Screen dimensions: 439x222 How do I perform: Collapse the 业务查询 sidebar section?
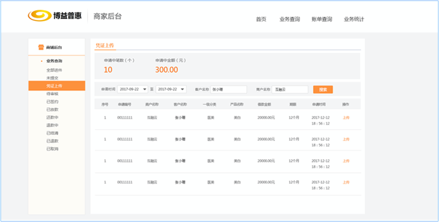click(53, 61)
